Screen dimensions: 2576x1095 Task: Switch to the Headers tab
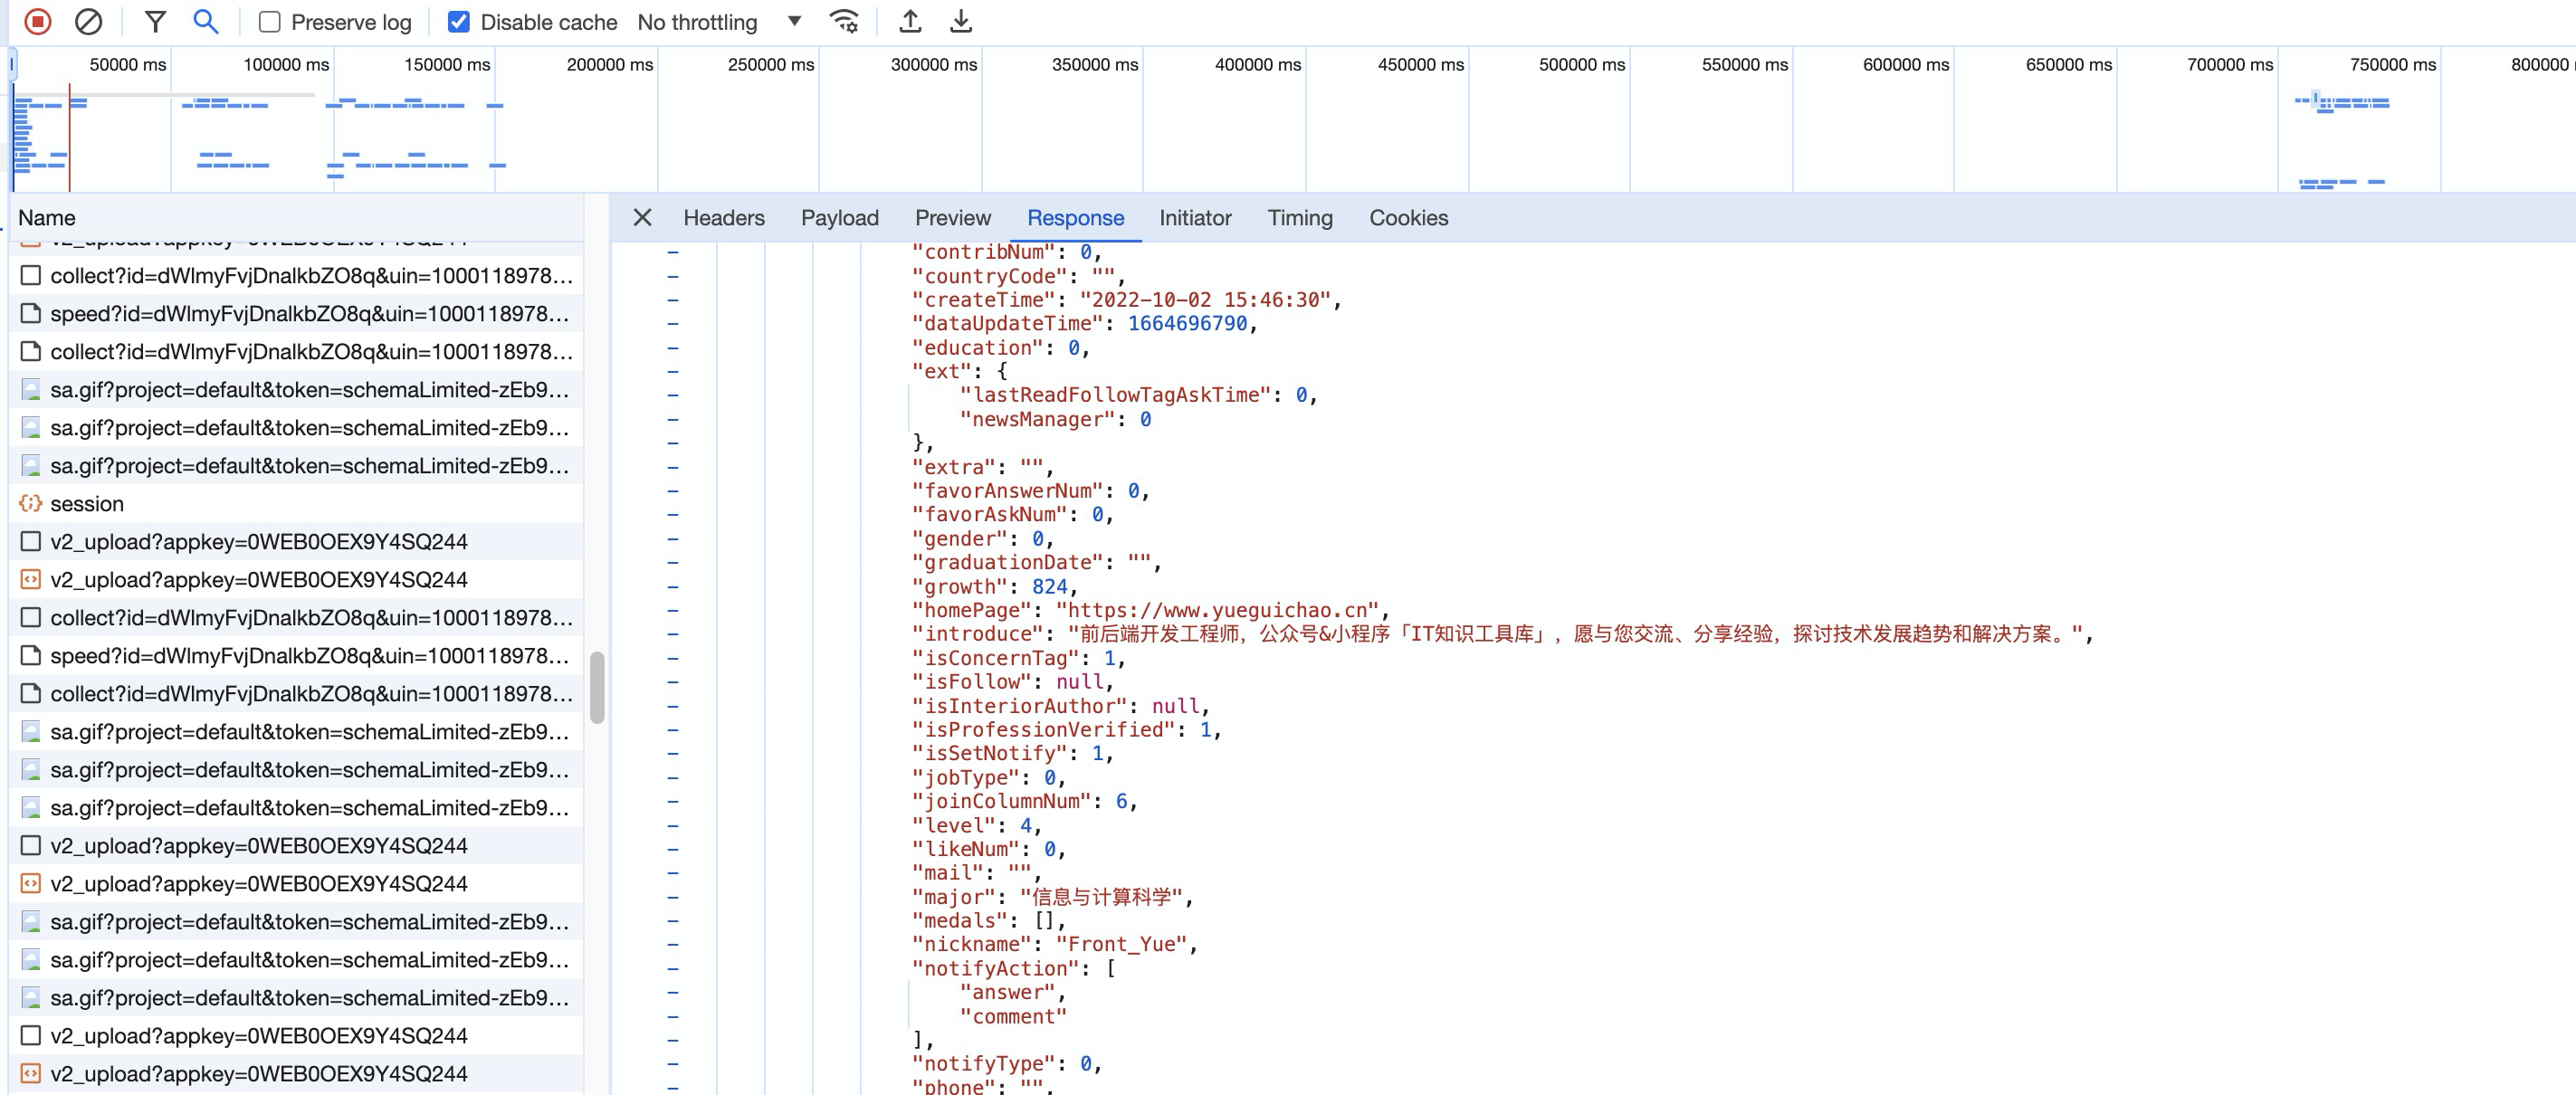point(723,217)
